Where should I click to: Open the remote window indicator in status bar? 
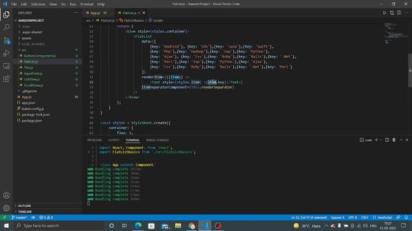point(5,218)
